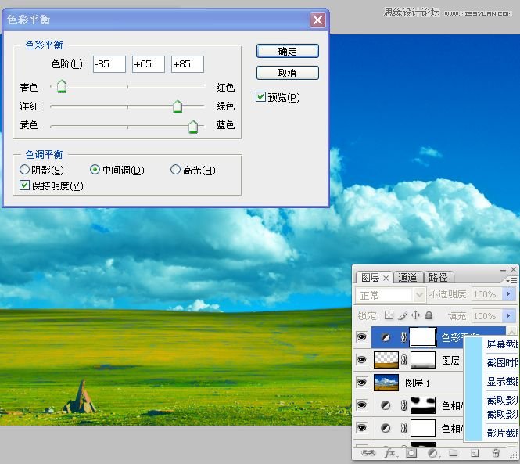Close the 色彩平衡 dialog
The height and width of the screenshot is (464, 520).
coord(317,20)
